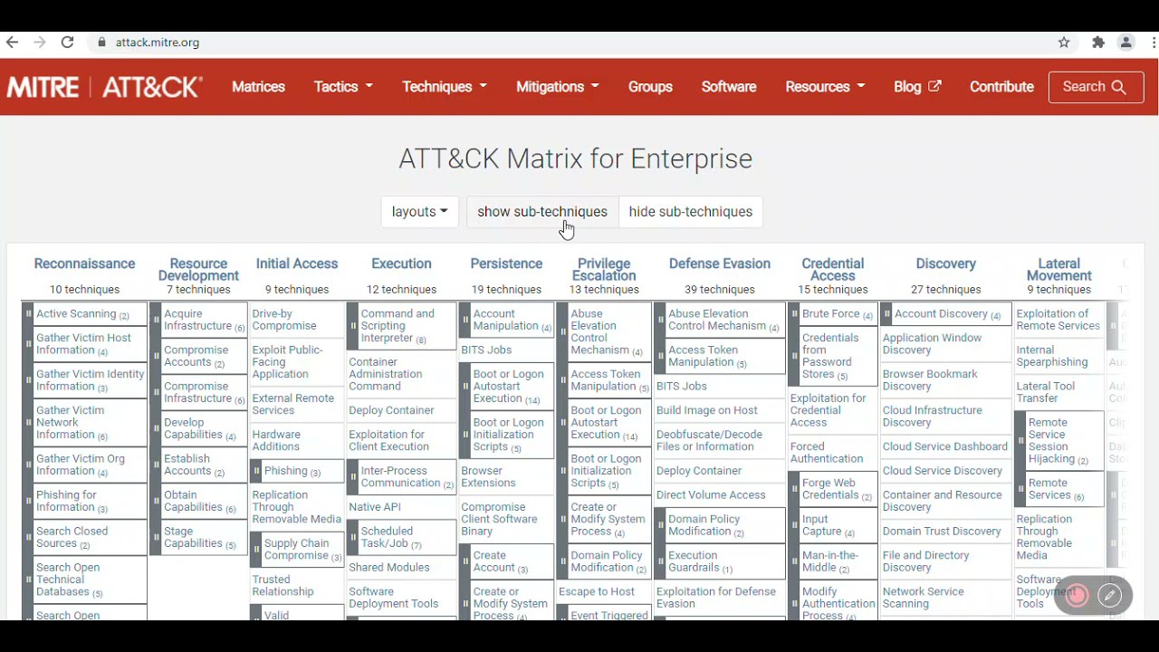Expand sub-techniques handle beside Brute Force
The image size is (1159, 652).
[794, 314]
